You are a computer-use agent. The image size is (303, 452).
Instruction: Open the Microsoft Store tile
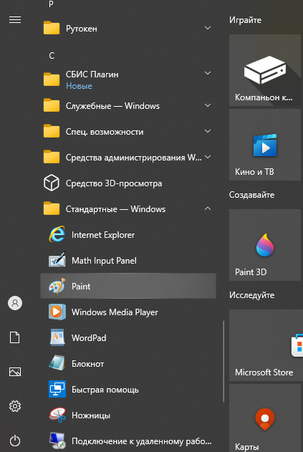click(x=266, y=345)
